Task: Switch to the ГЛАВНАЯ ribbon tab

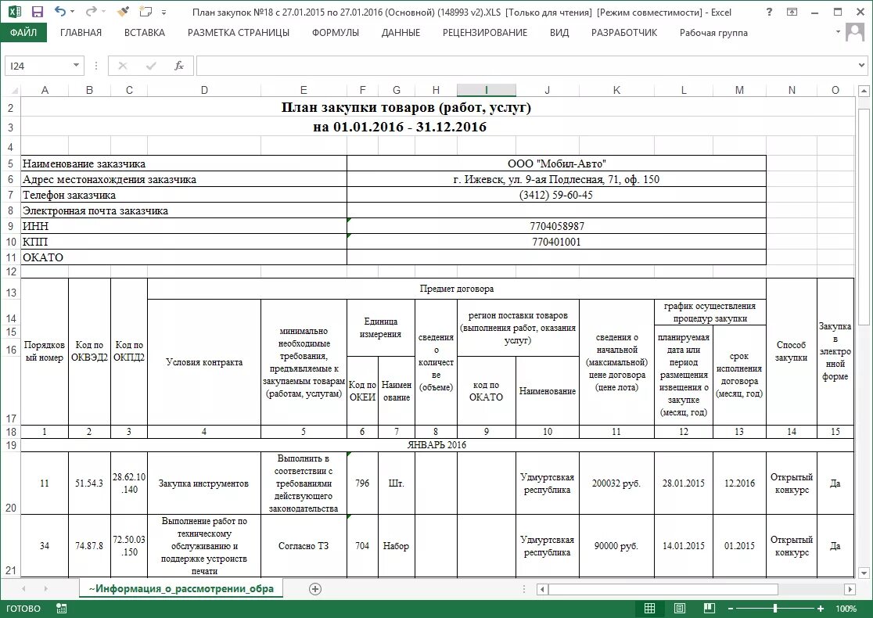Action: [81, 33]
